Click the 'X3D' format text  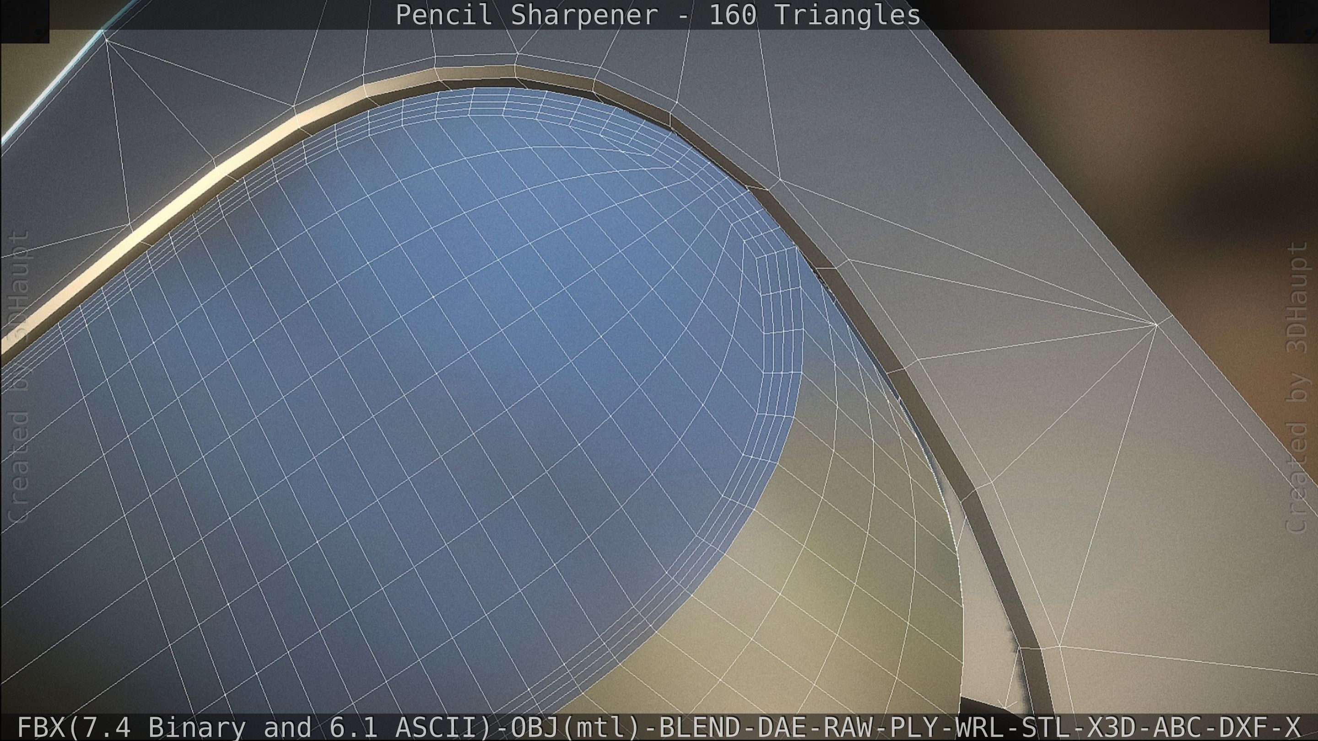(1111, 728)
